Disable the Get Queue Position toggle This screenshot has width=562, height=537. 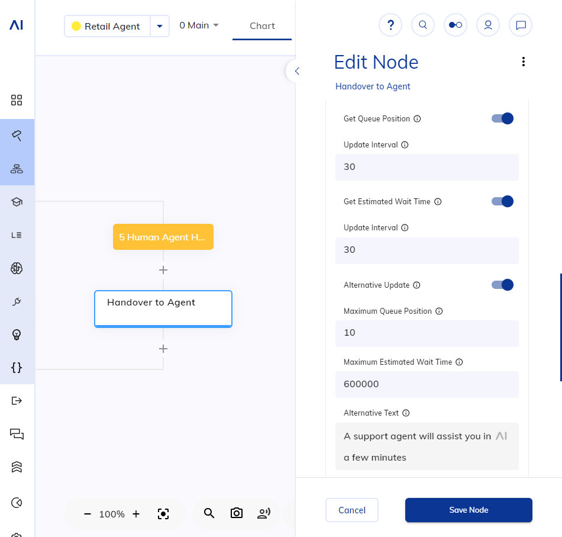tap(502, 118)
